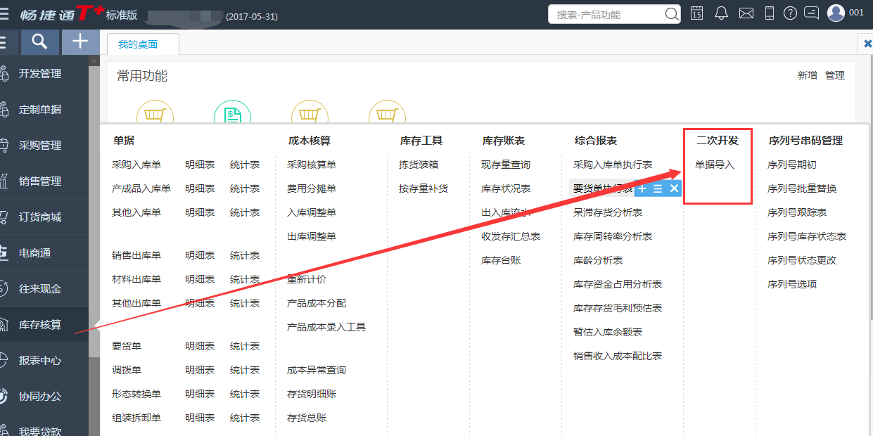This screenshot has height=436, width=873.
Task: Open 明细表 for 采购入库单
Action: click(x=200, y=165)
